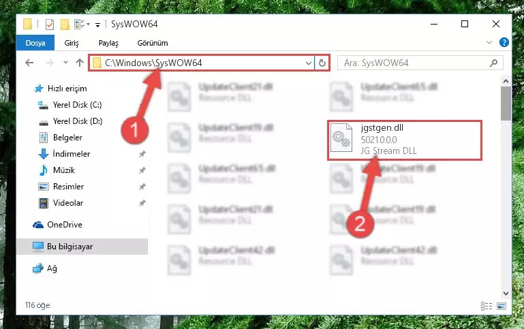The height and width of the screenshot is (329, 524).
Task: Switch to large thumbnails view icon
Action: 502,306
